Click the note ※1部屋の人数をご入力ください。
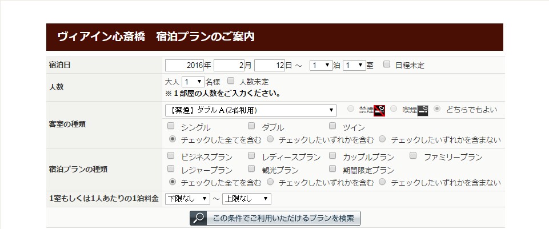This screenshot has width=549, height=229. 223,94
